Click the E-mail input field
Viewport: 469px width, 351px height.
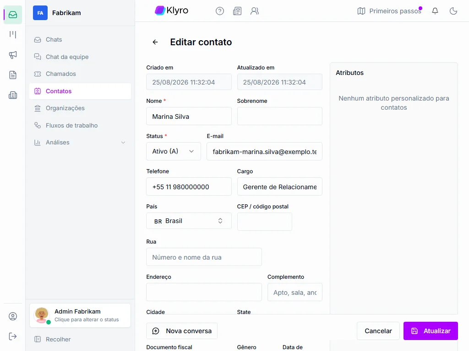coord(264,151)
